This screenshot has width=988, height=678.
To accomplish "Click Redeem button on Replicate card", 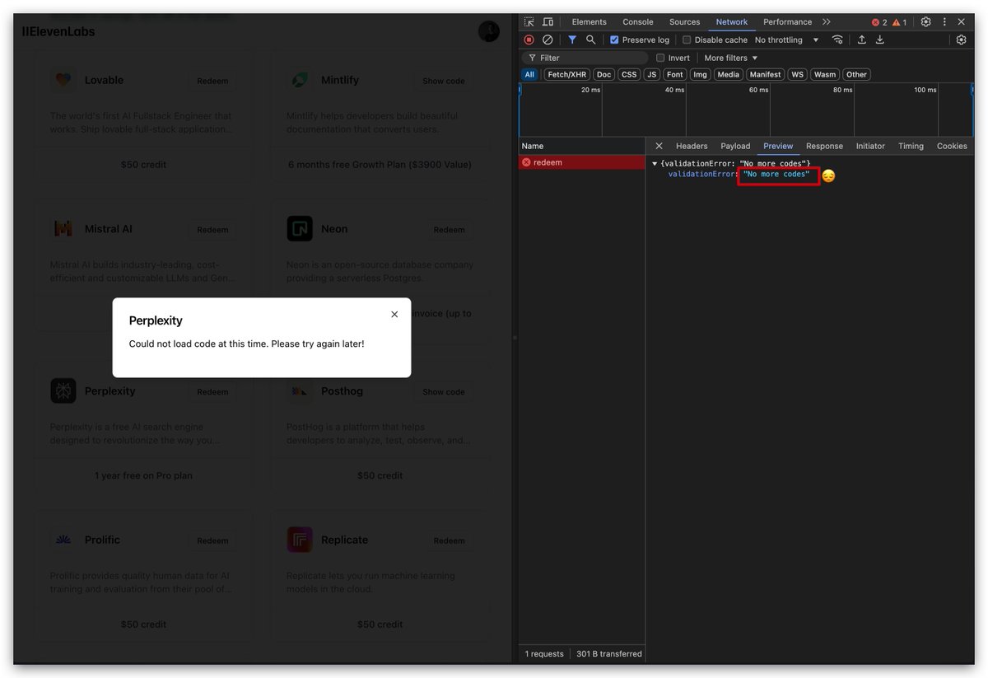I will point(450,540).
